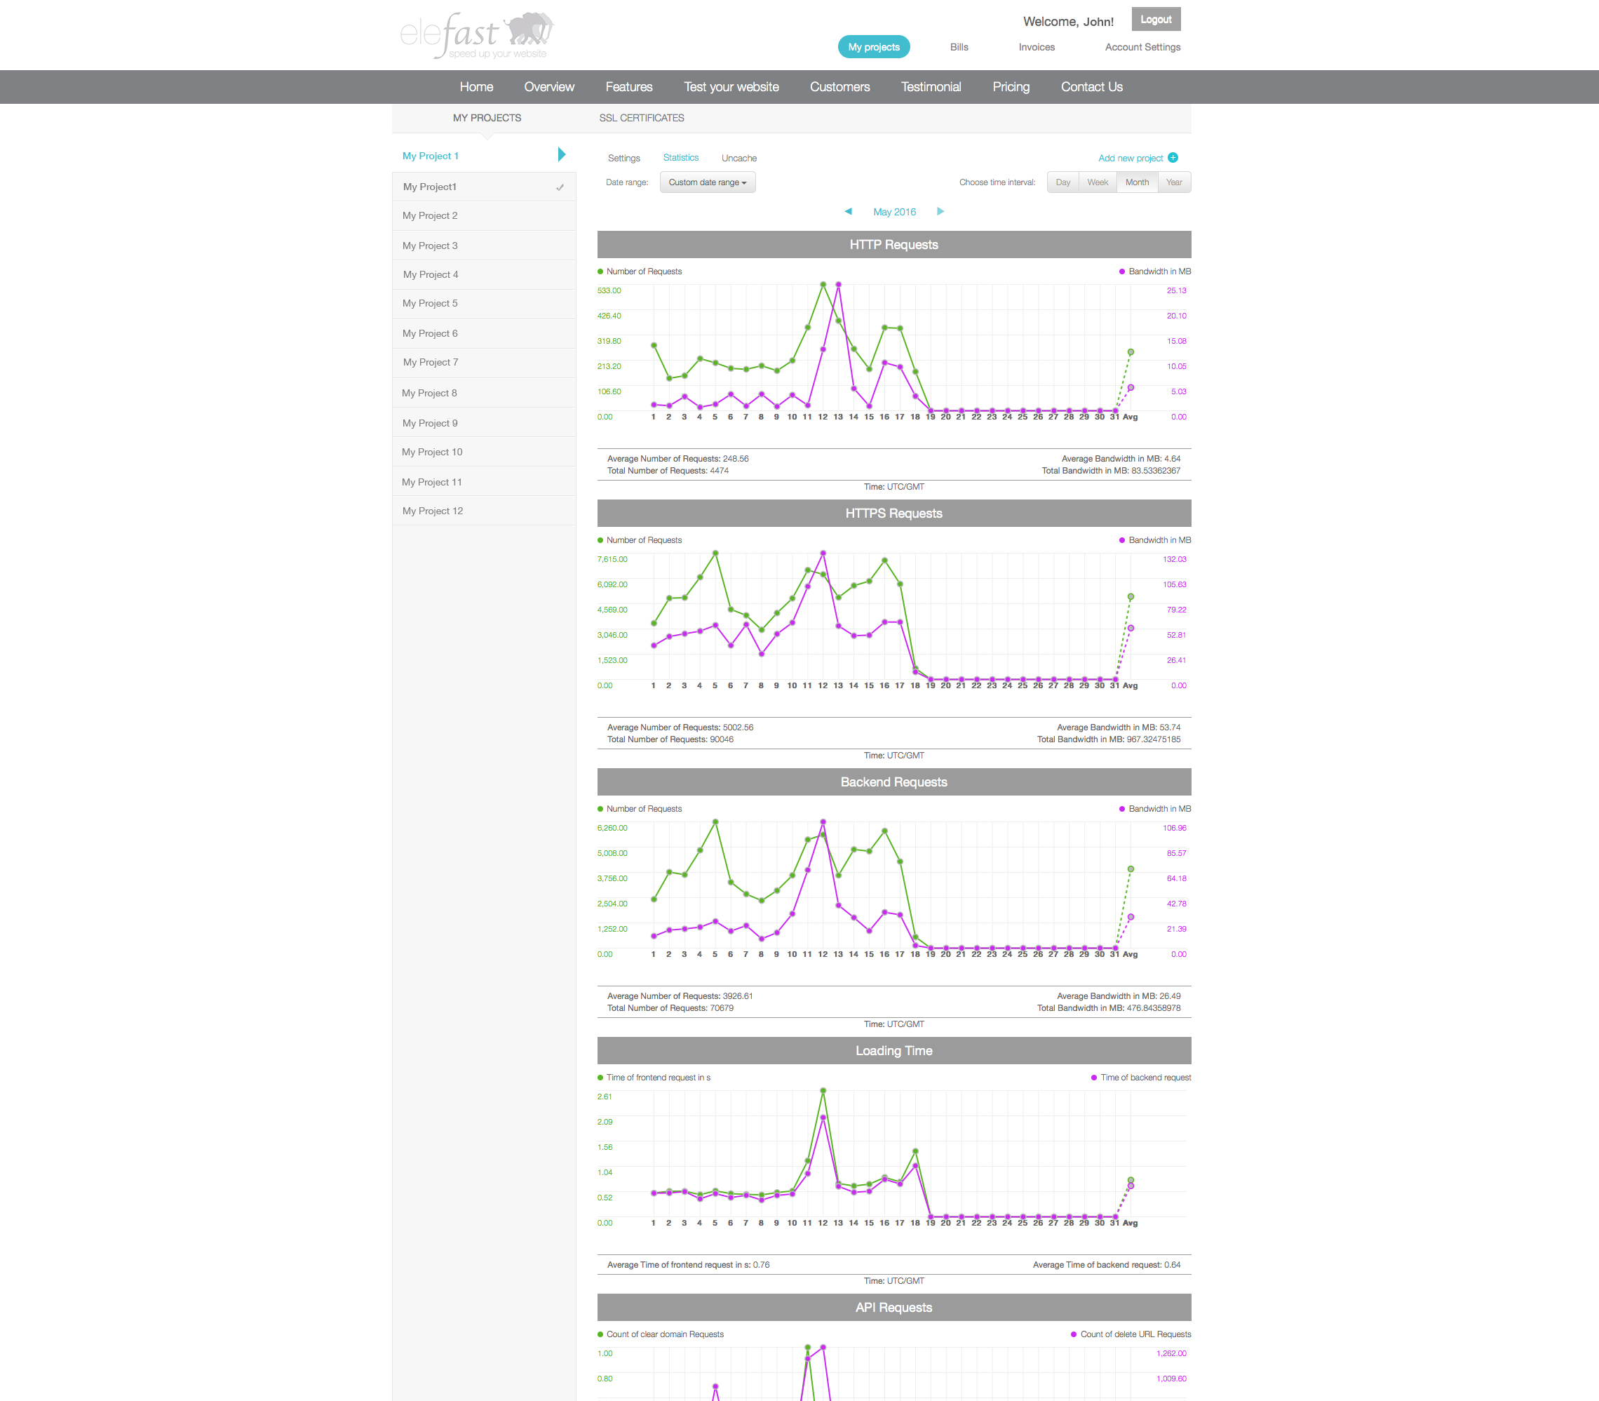The width and height of the screenshot is (1599, 1401).
Task: Select the Year time interval
Action: pyautogui.click(x=1173, y=183)
